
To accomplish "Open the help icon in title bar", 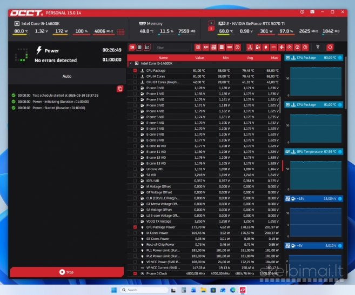I will tap(302, 12).
